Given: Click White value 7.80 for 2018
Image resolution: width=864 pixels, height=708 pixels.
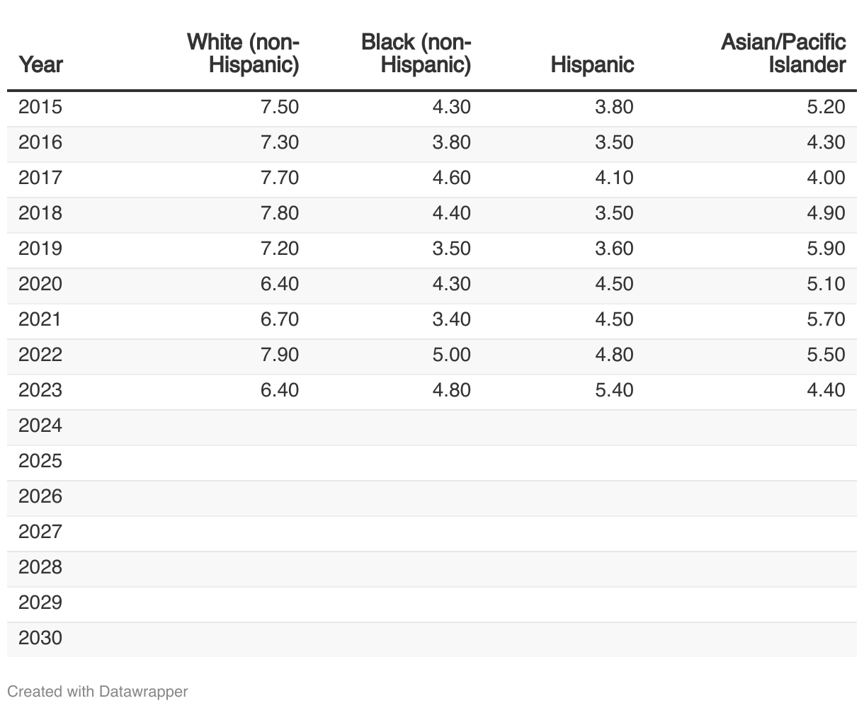Looking at the screenshot, I should (280, 213).
